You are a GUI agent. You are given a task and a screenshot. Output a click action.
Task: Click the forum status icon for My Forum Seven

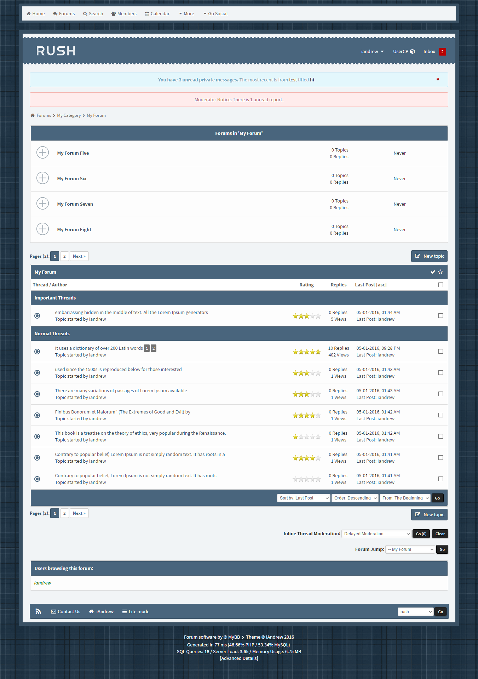pos(42,204)
